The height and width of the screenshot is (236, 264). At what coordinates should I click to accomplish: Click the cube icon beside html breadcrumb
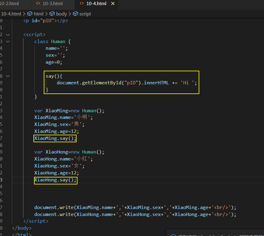coord(30,14)
